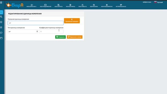Open the Русский language selector
This screenshot has height=94, width=167.
point(158,2)
